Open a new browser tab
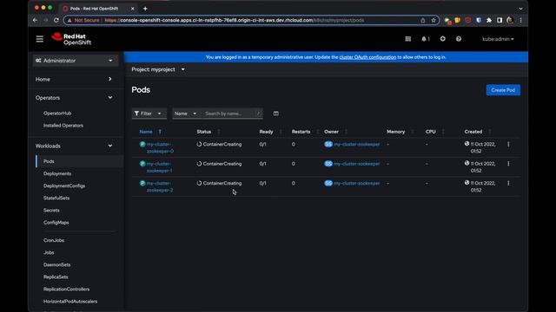The image size is (556, 312). pos(145,9)
